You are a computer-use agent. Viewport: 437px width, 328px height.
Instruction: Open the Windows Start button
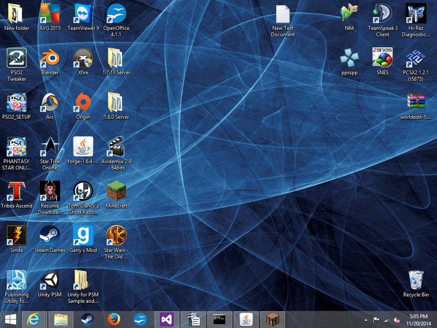(x=10, y=319)
